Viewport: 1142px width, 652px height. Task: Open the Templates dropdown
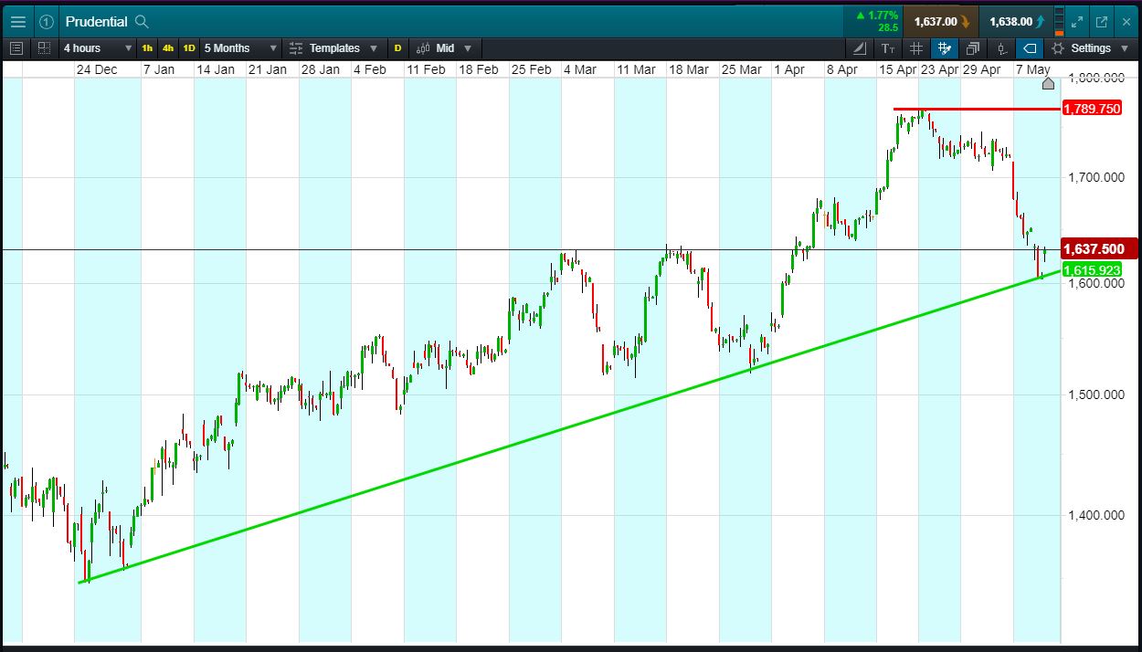(x=333, y=47)
